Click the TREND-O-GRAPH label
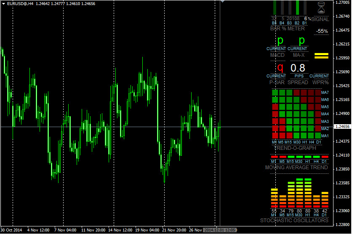Image resolution: width=352 pixels, height=234 pixels. coord(295,148)
